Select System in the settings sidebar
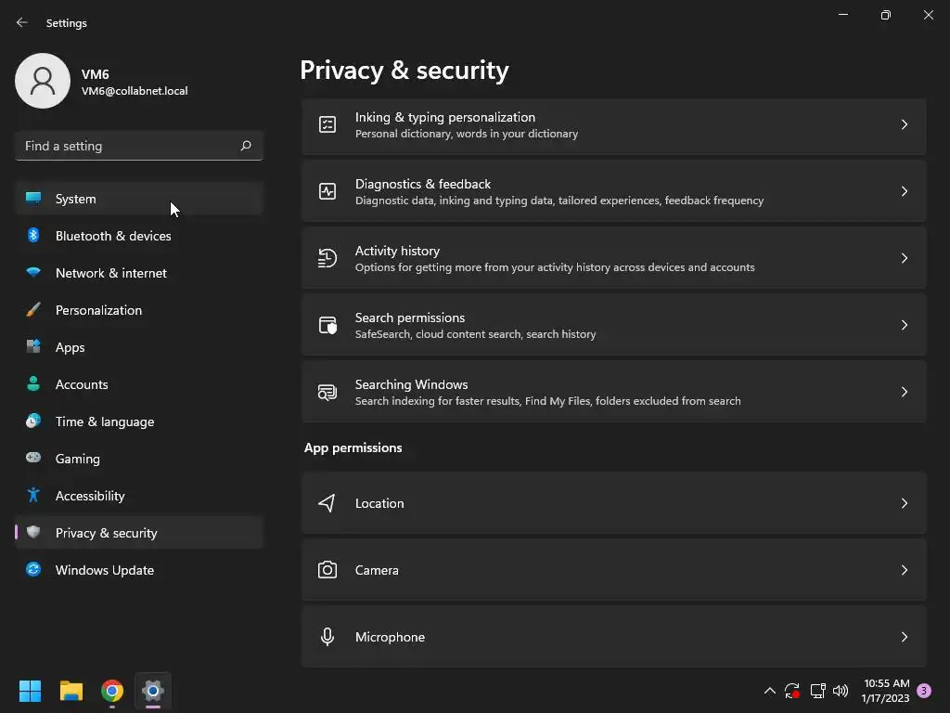Image resolution: width=950 pixels, height=713 pixels. [x=76, y=199]
